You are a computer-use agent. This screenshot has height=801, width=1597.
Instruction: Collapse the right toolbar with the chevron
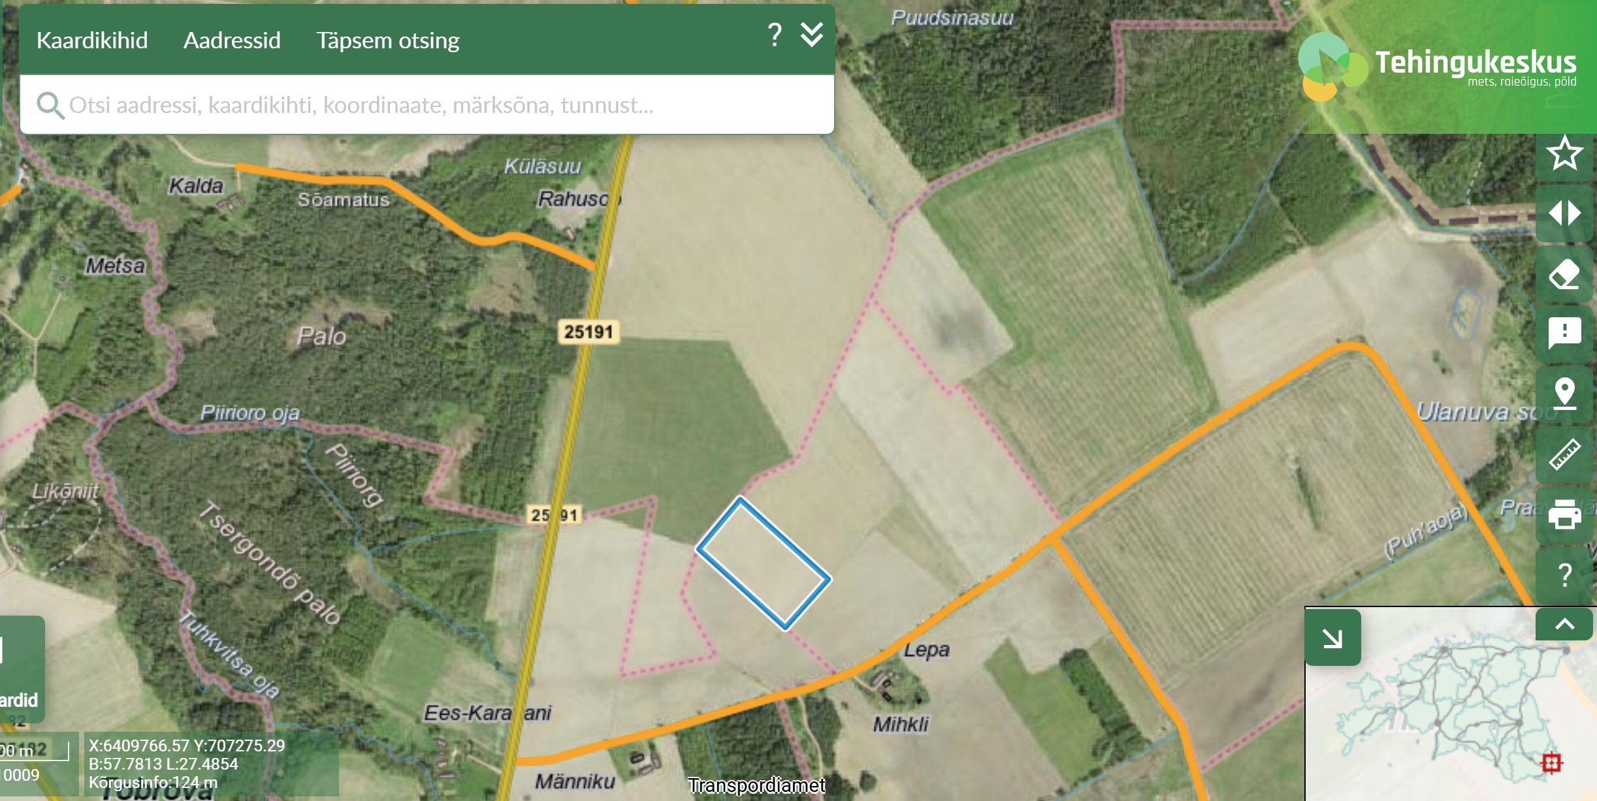pos(1564,624)
